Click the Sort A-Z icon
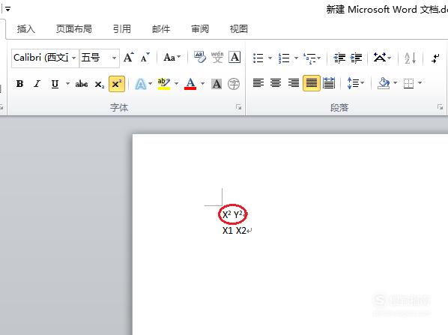The height and width of the screenshot is (335, 448). point(410,58)
